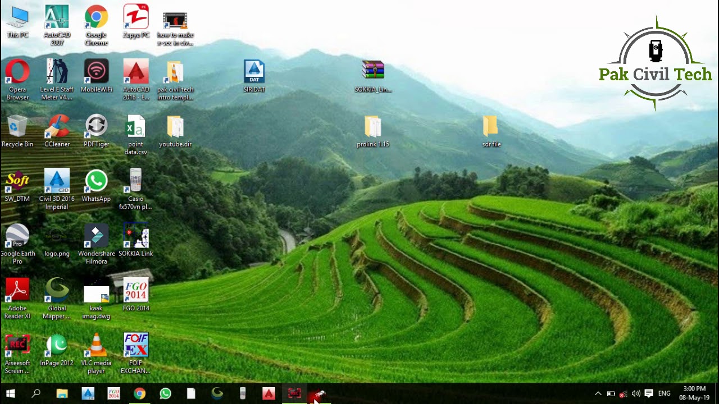Open Civil 3D 2016 Imperial shortcut
The width and height of the screenshot is (719, 404).
point(57,190)
